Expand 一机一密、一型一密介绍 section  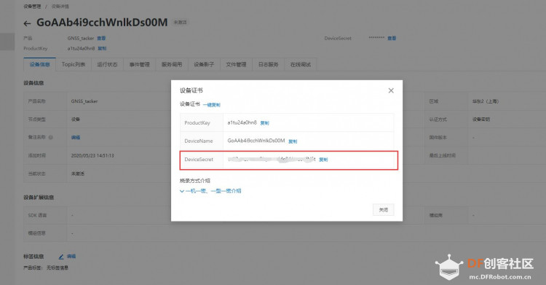coord(210,191)
